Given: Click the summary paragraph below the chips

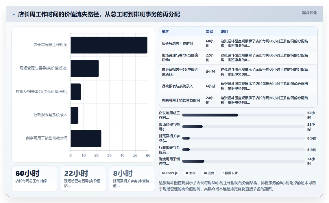Looking at the screenshot, I should [237, 186].
